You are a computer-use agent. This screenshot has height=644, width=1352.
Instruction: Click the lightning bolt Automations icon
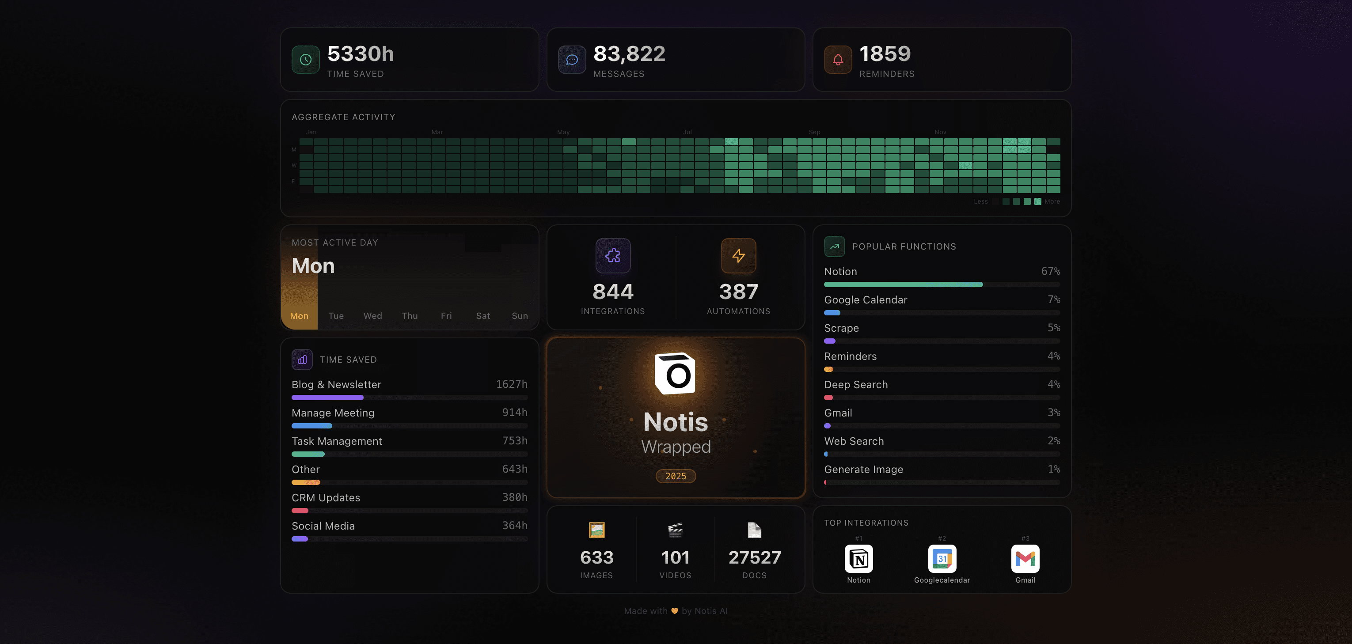(738, 256)
